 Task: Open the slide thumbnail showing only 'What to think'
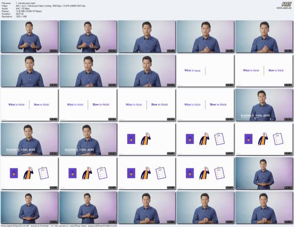(x=205, y=71)
